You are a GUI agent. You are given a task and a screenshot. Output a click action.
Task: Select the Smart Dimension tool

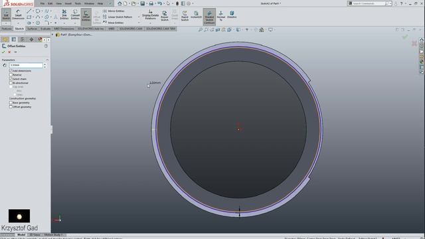click(x=18, y=15)
